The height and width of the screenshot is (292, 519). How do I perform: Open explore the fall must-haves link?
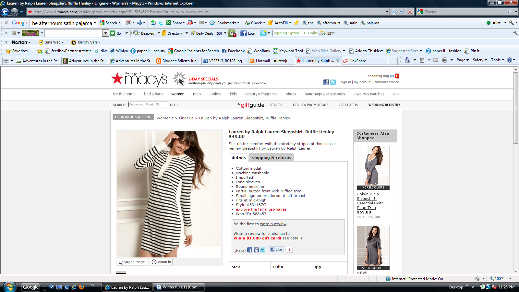click(261, 209)
